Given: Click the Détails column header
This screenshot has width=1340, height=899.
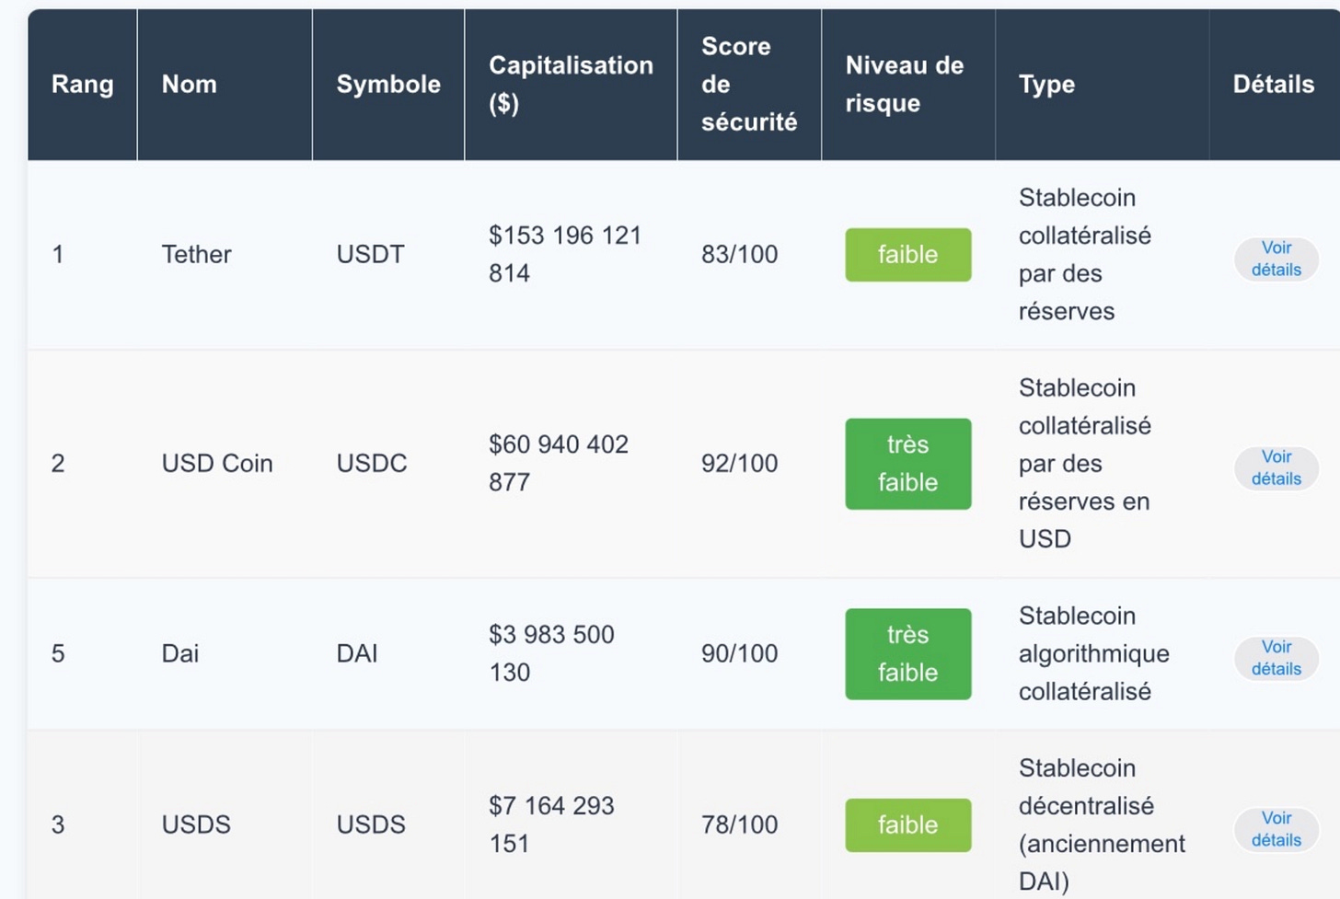Looking at the screenshot, I should pos(1274,85).
